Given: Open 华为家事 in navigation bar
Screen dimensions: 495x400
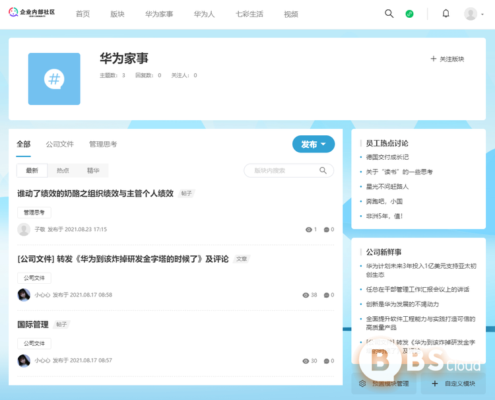Looking at the screenshot, I should pos(159,15).
